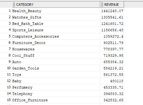
Task: Click revenue value 480118
Action: 117,81
